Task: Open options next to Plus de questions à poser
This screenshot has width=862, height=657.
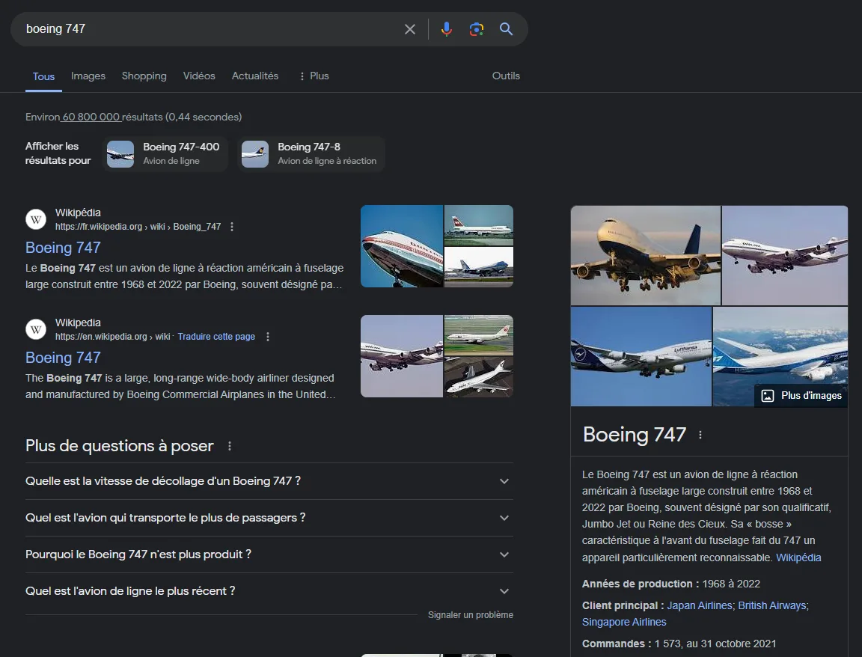Action: pyautogui.click(x=230, y=446)
